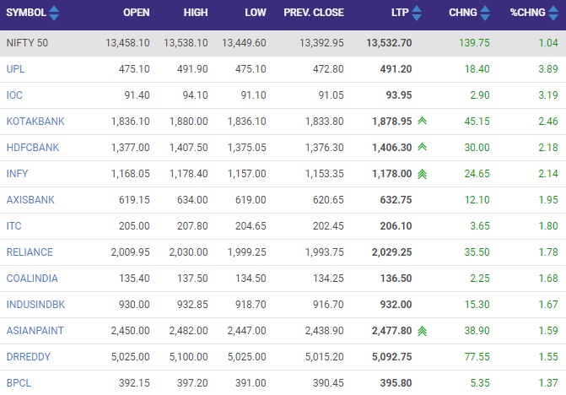Click the up-arrow indicator beside ASIANPAINT LTP
566x395 pixels.
point(422,331)
